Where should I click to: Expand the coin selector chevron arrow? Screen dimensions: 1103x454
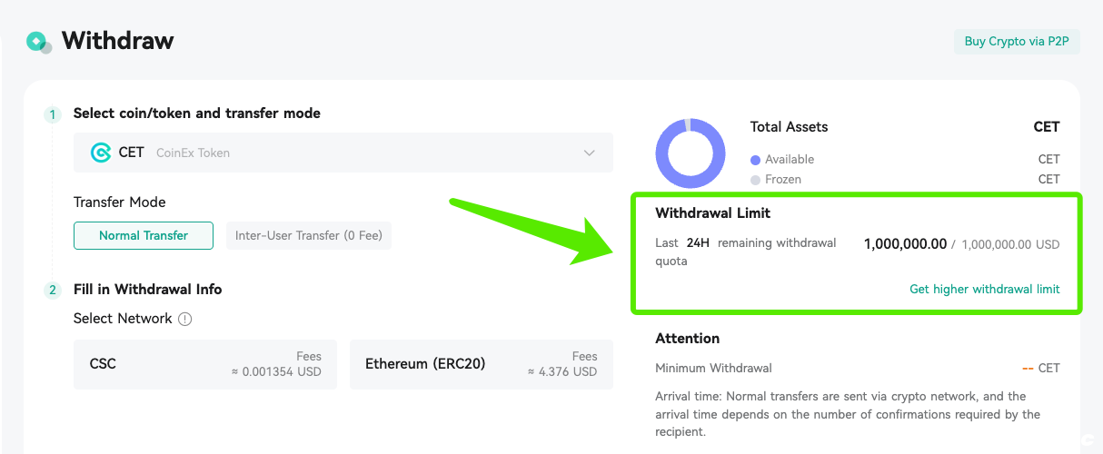(590, 153)
